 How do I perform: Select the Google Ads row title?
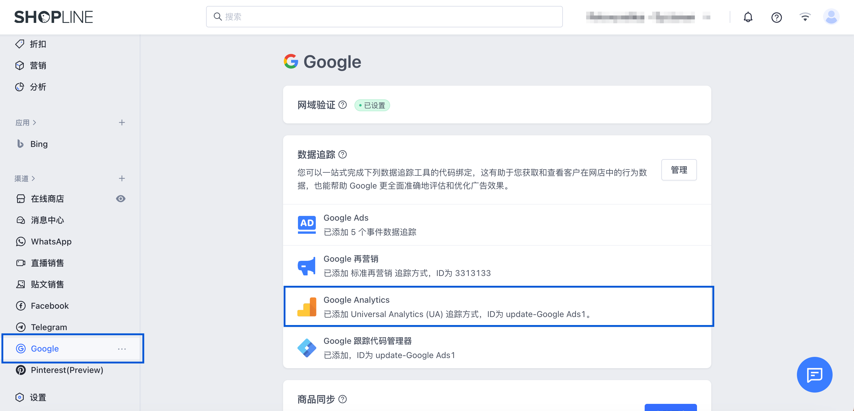click(x=346, y=218)
